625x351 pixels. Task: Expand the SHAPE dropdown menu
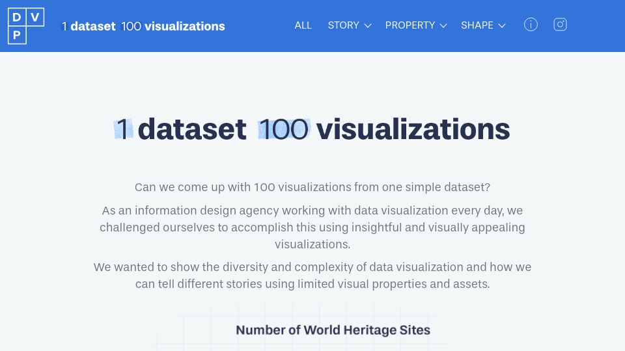pos(483,25)
